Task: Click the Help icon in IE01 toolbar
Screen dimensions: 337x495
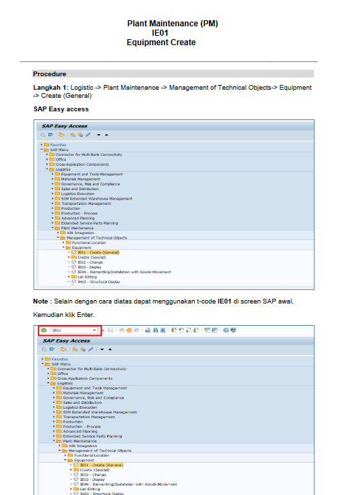Action: [226, 330]
